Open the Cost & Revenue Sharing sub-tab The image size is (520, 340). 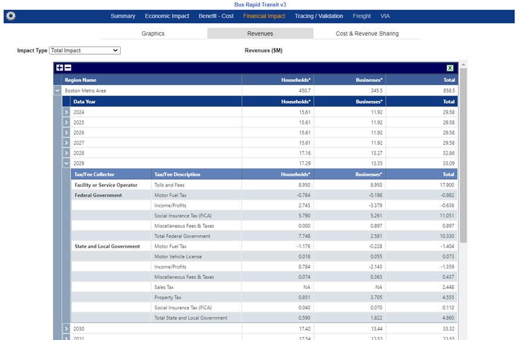[x=367, y=34]
